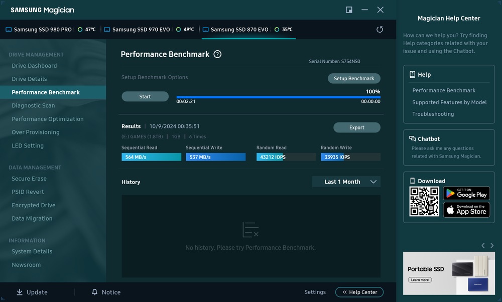Open Settings in bottom bar
The height and width of the screenshot is (302, 502).
pos(315,292)
